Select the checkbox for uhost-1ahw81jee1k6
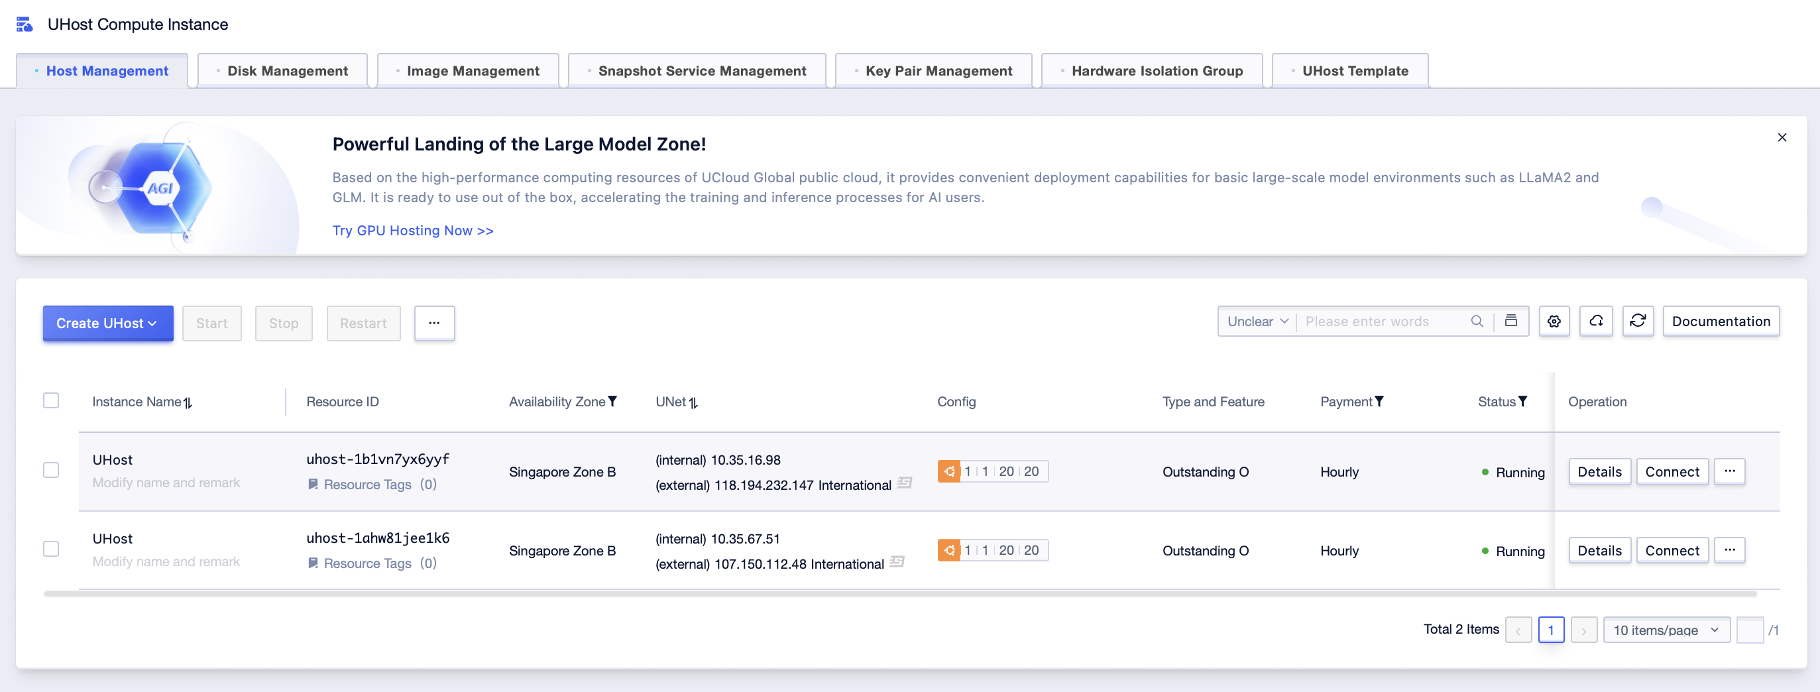The height and width of the screenshot is (692, 1820). pyautogui.click(x=51, y=549)
